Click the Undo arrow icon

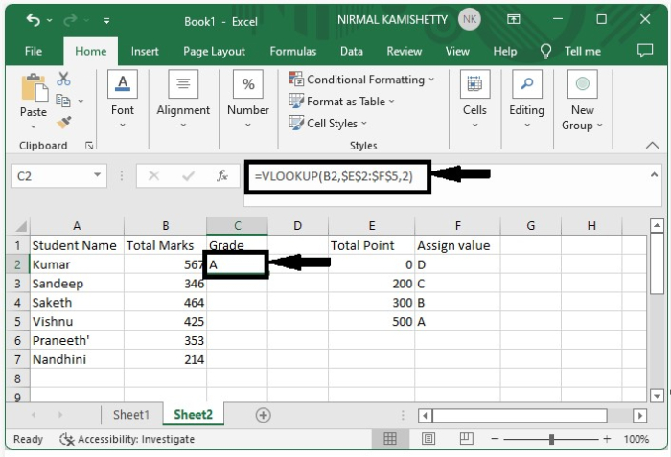(x=33, y=20)
